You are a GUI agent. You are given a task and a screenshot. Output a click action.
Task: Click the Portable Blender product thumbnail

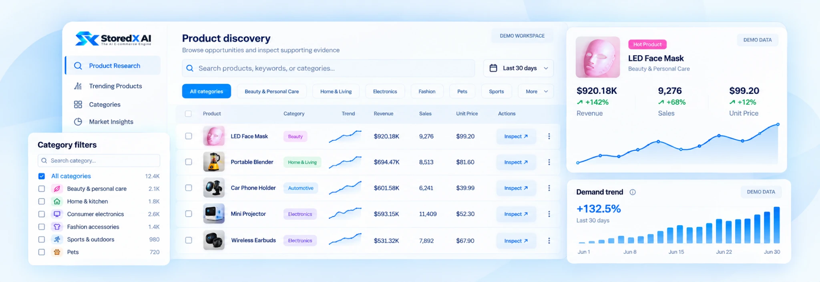tap(214, 162)
